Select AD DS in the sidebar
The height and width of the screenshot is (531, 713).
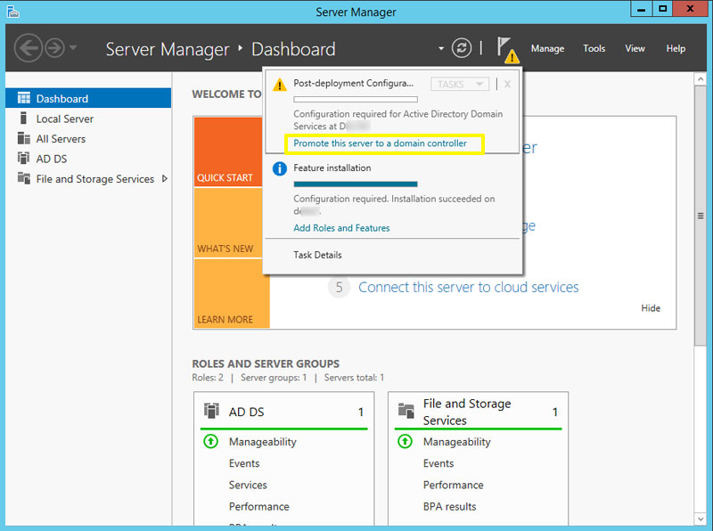[x=88, y=159]
